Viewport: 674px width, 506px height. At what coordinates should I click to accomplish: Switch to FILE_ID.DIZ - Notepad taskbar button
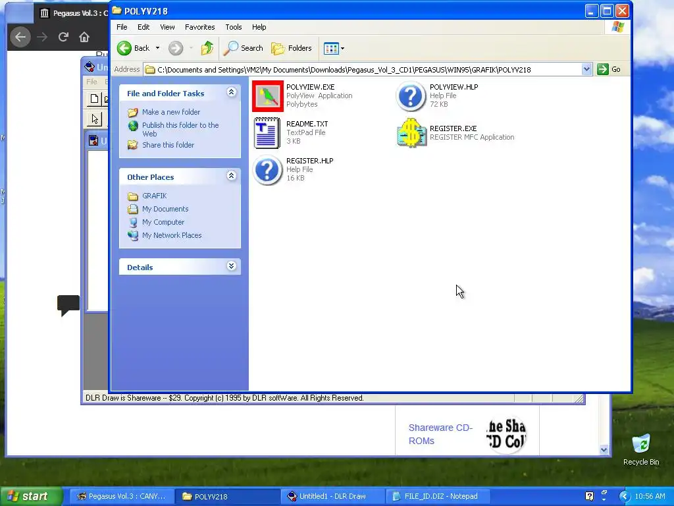(437, 496)
